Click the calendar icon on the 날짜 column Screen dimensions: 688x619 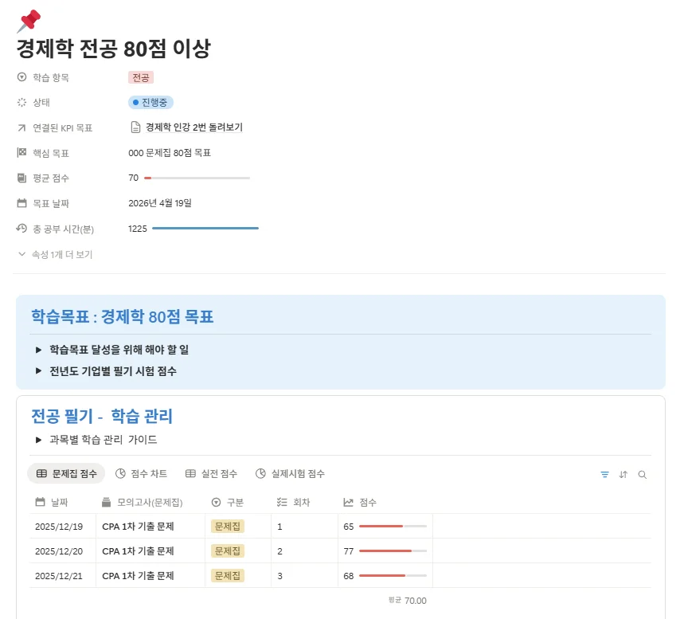tap(37, 500)
